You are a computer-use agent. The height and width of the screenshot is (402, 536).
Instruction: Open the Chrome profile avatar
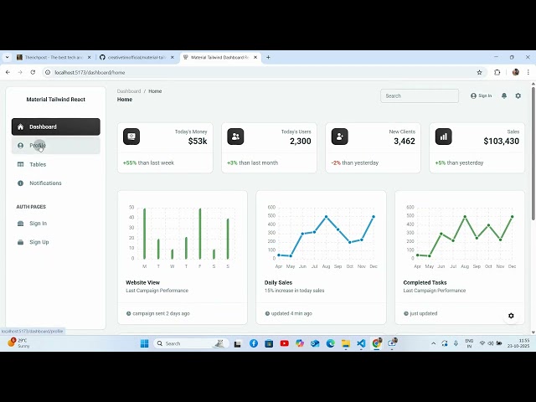tap(516, 73)
